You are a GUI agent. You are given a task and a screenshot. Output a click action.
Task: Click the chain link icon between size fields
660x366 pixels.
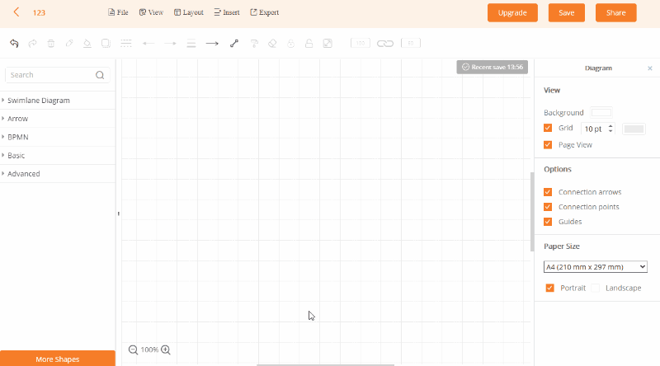point(385,44)
